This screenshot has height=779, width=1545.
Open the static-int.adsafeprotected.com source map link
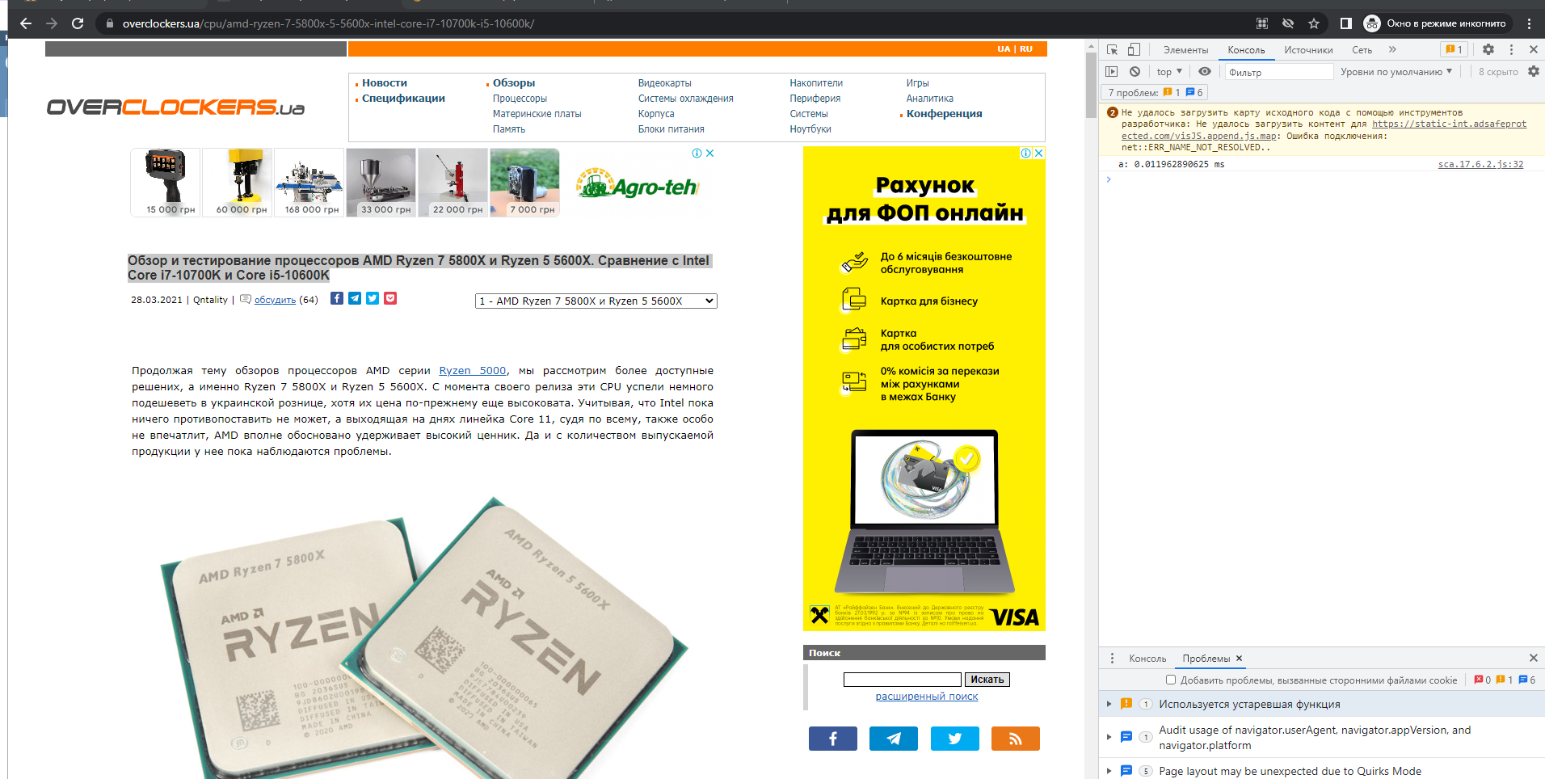(x=1324, y=130)
